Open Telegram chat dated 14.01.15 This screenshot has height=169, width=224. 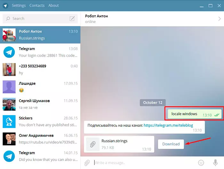pyautogui.click(x=40, y=156)
